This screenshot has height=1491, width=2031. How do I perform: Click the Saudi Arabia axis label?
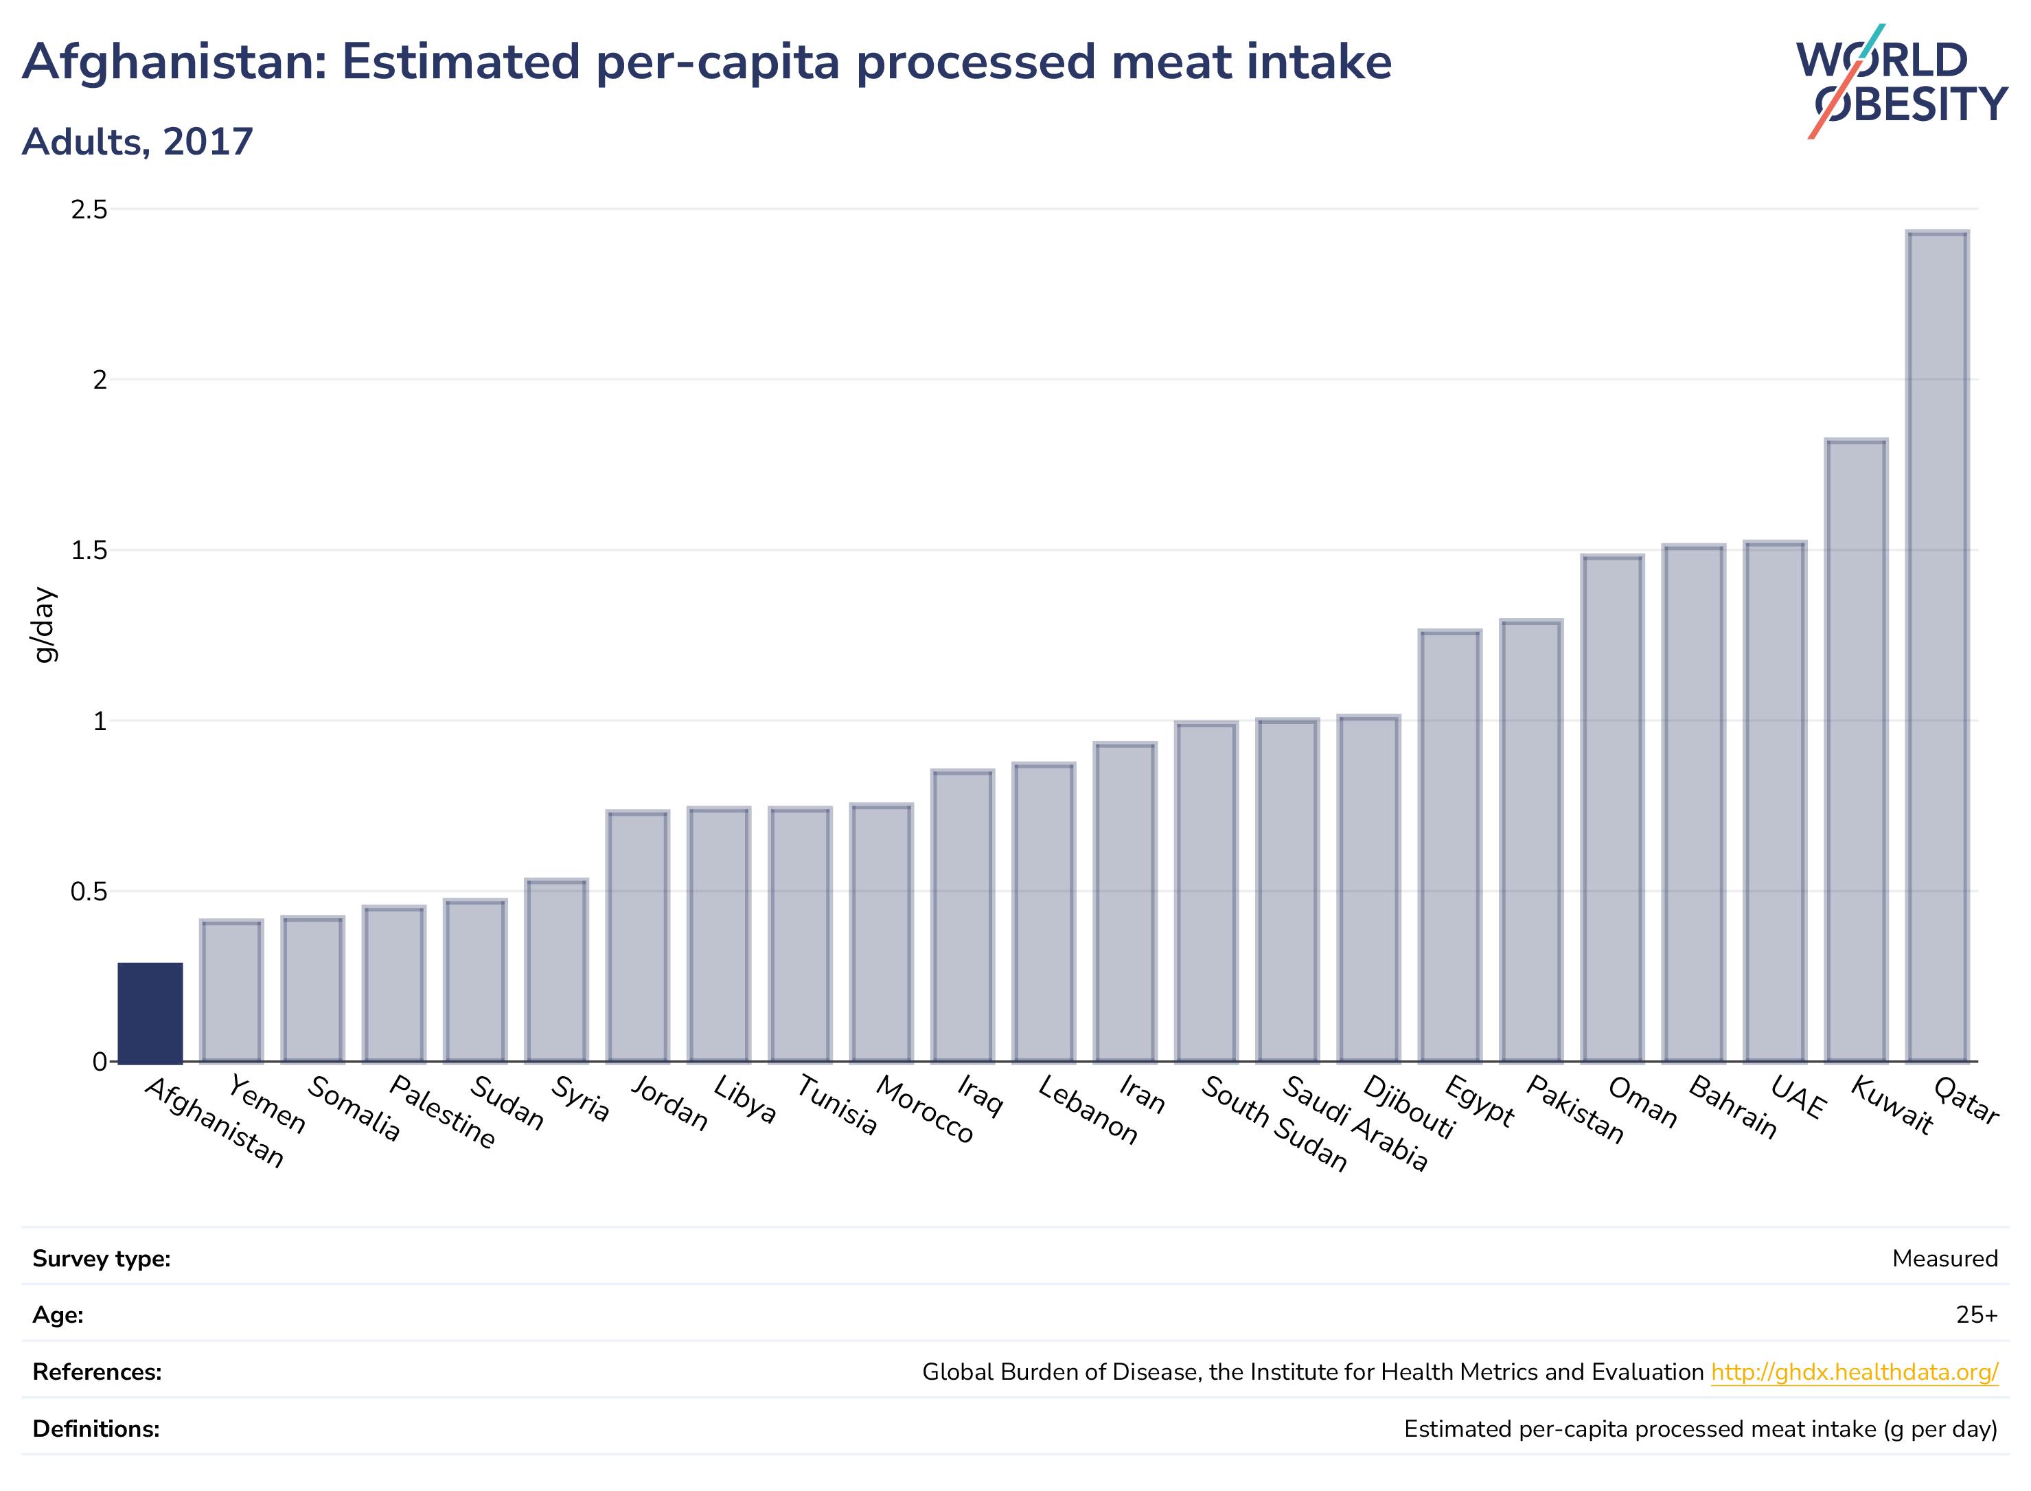(x=1355, y=1124)
